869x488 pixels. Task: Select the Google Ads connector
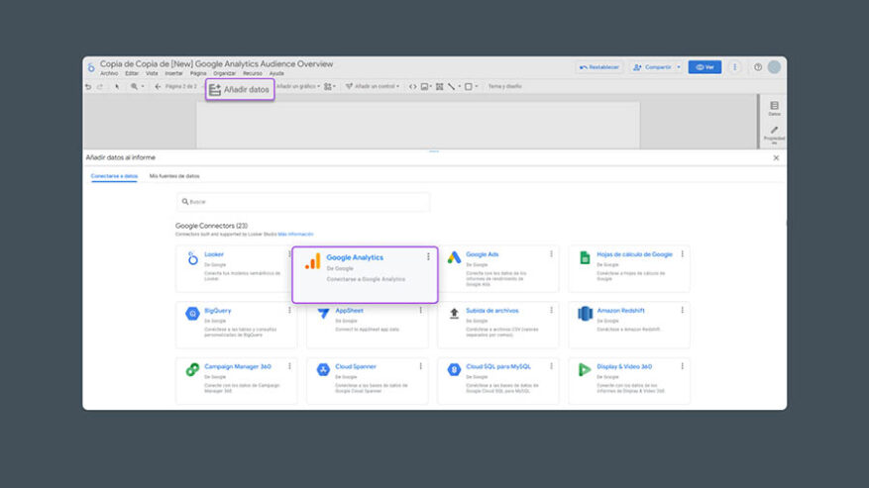click(x=497, y=268)
